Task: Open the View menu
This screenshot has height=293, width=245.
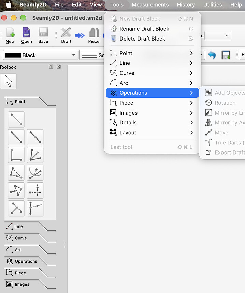Action: coord(96,5)
